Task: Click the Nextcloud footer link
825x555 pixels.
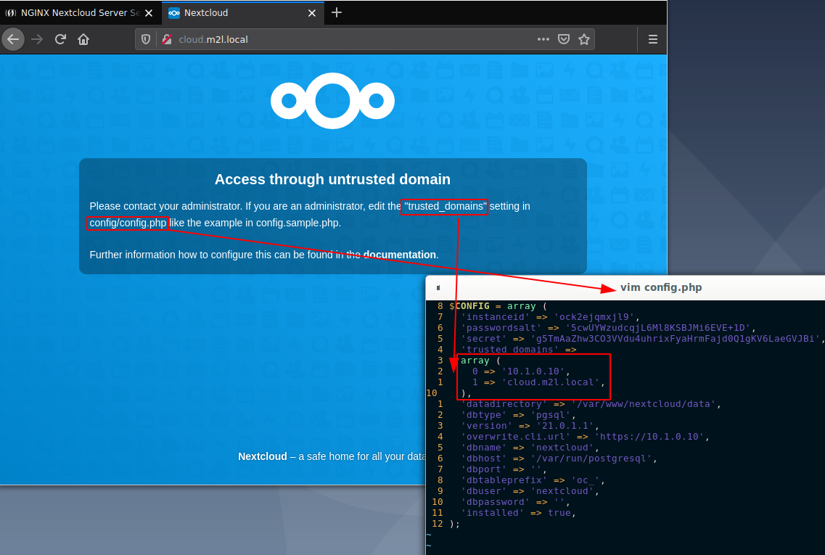Action: 263,456
